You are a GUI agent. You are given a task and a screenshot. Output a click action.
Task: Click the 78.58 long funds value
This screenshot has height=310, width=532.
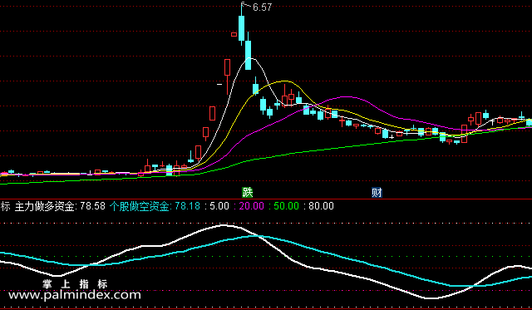coord(92,206)
